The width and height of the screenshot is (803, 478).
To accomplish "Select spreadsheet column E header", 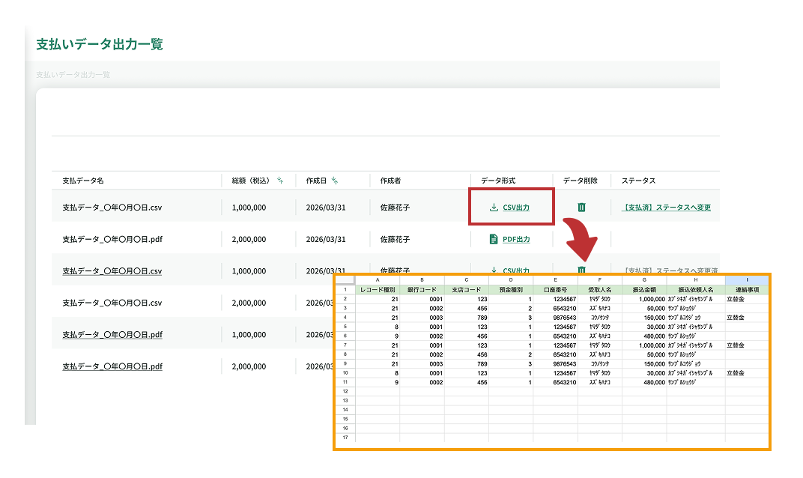I will click(555, 279).
